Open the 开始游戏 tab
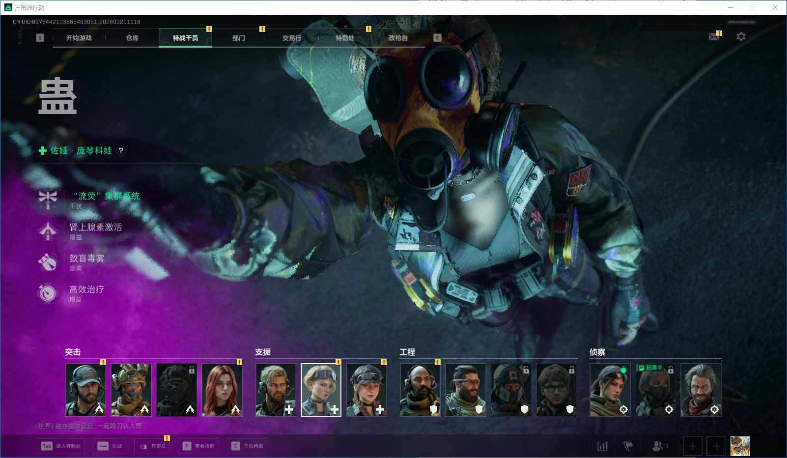 coord(79,38)
